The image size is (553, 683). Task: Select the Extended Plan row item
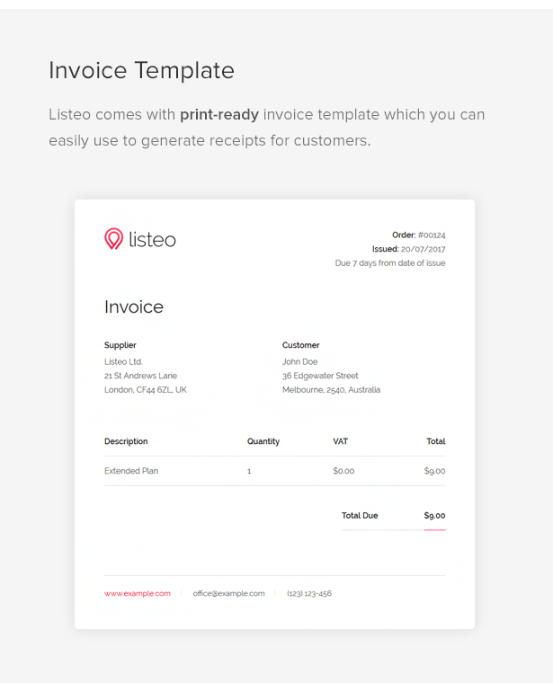click(x=131, y=471)
